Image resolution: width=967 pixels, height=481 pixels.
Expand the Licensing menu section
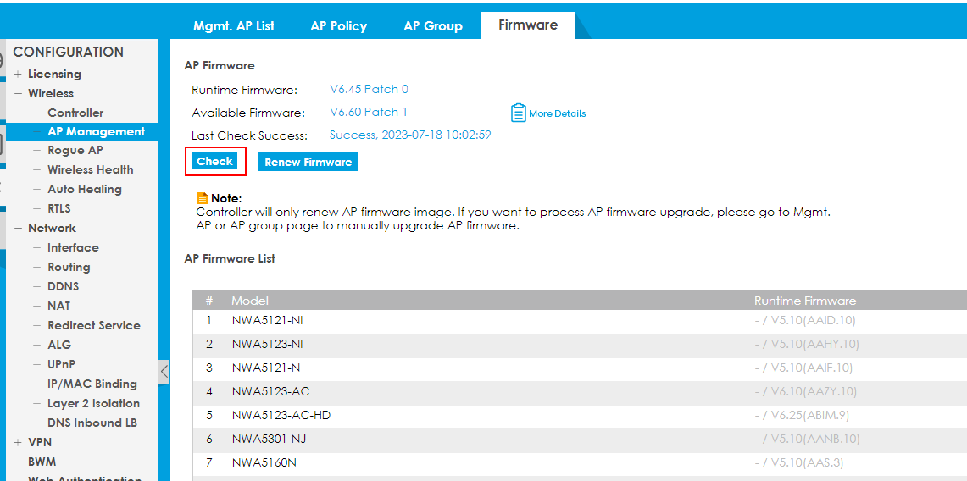point(18,75)
